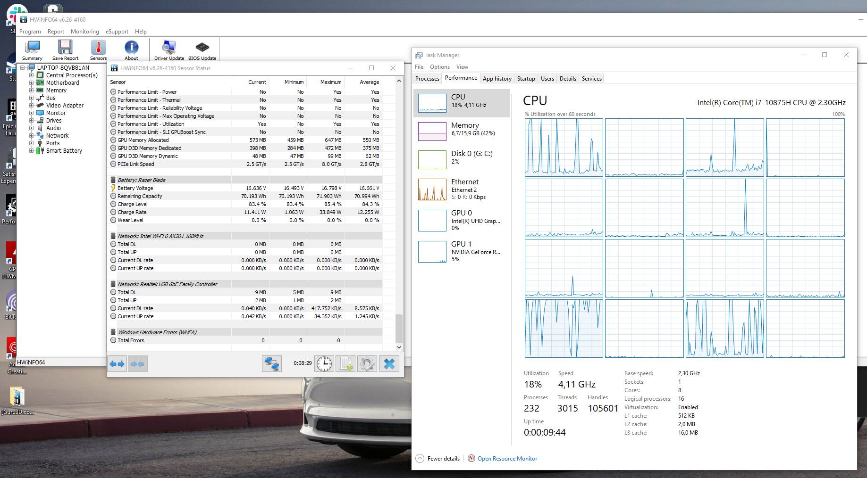Click the HWiNFO64 title bar app icon
Viewport: 867px width, 478px height.
[24, 20]
